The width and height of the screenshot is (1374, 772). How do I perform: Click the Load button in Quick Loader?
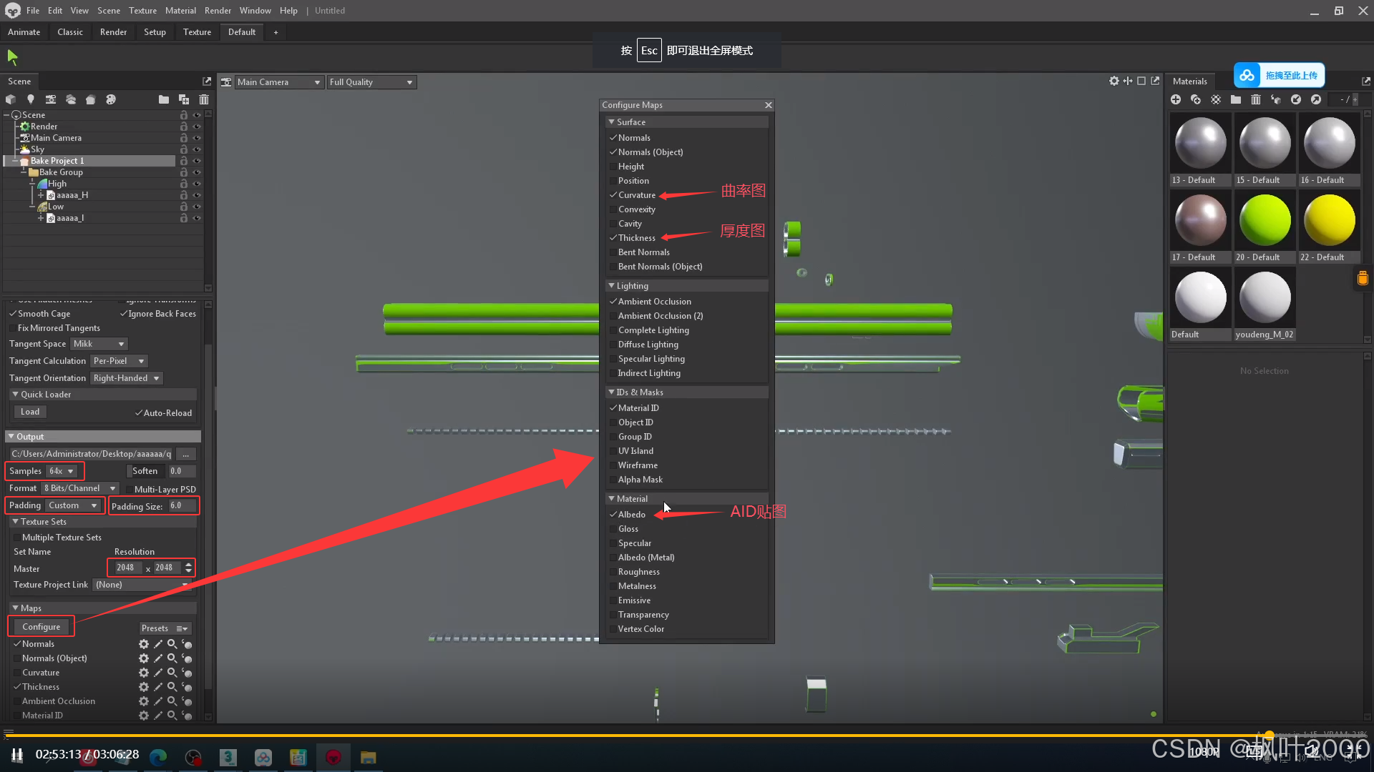pyautogui.click(x=30, y=412)
